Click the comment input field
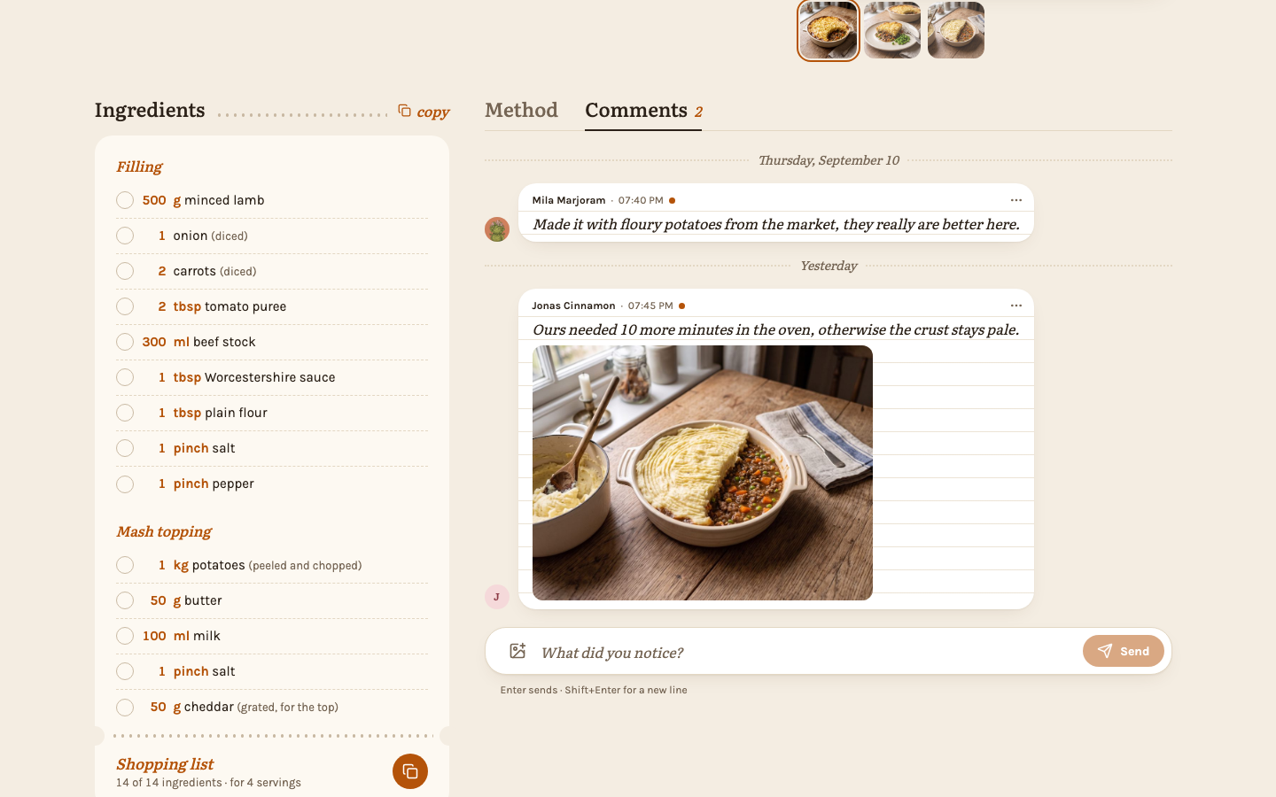Image resolution: width=1276 pixels, height=797 pixels. 806,653
